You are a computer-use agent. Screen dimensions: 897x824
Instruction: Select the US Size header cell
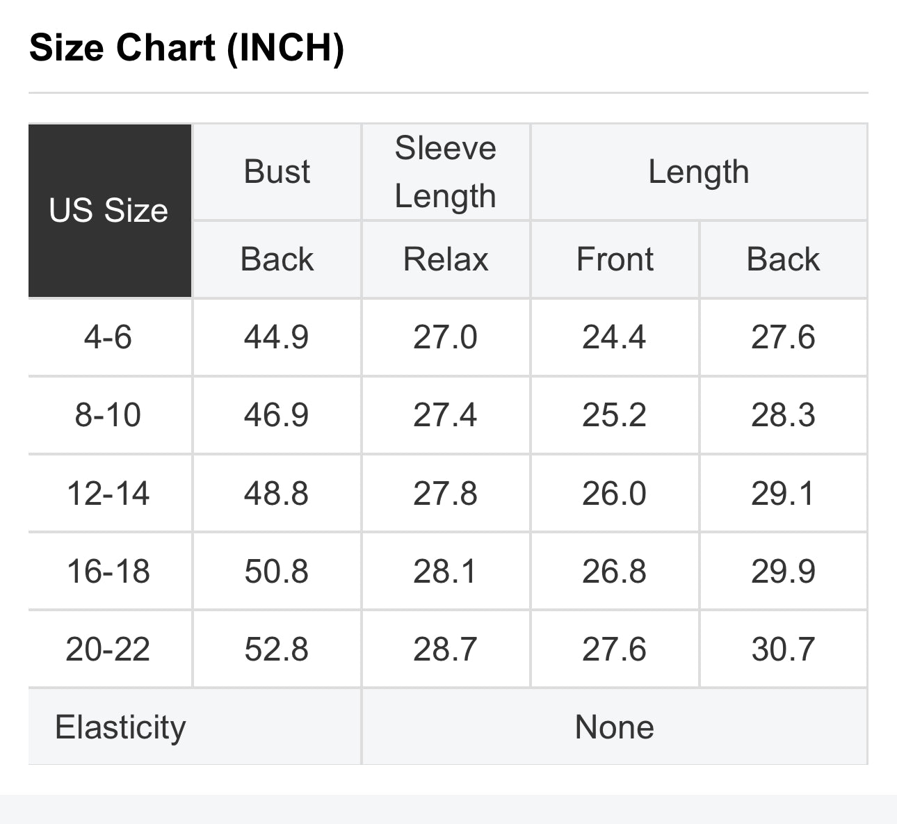coord(109,211)
